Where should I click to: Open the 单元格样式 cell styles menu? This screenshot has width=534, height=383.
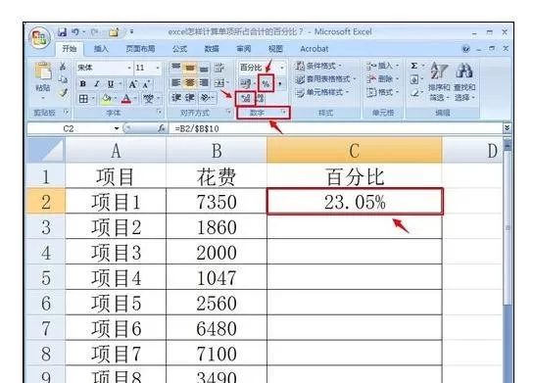click(322, 92)
